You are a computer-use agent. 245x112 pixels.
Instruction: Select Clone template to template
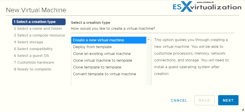tap(109, 67)
